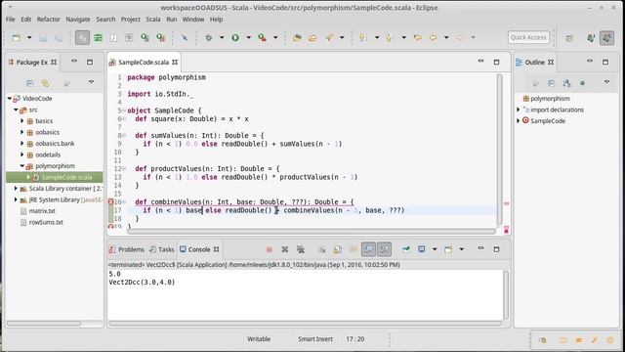625x352 pixels.
Task: Click the Terminate red square in Console
Action: pos(270,249)
